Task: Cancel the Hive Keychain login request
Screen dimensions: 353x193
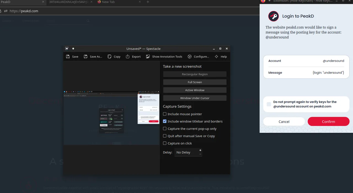Action: pyautogui.click(x=284, y=121)
